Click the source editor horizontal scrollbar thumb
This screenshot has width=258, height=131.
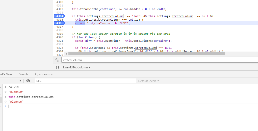(x=146, y=54)
